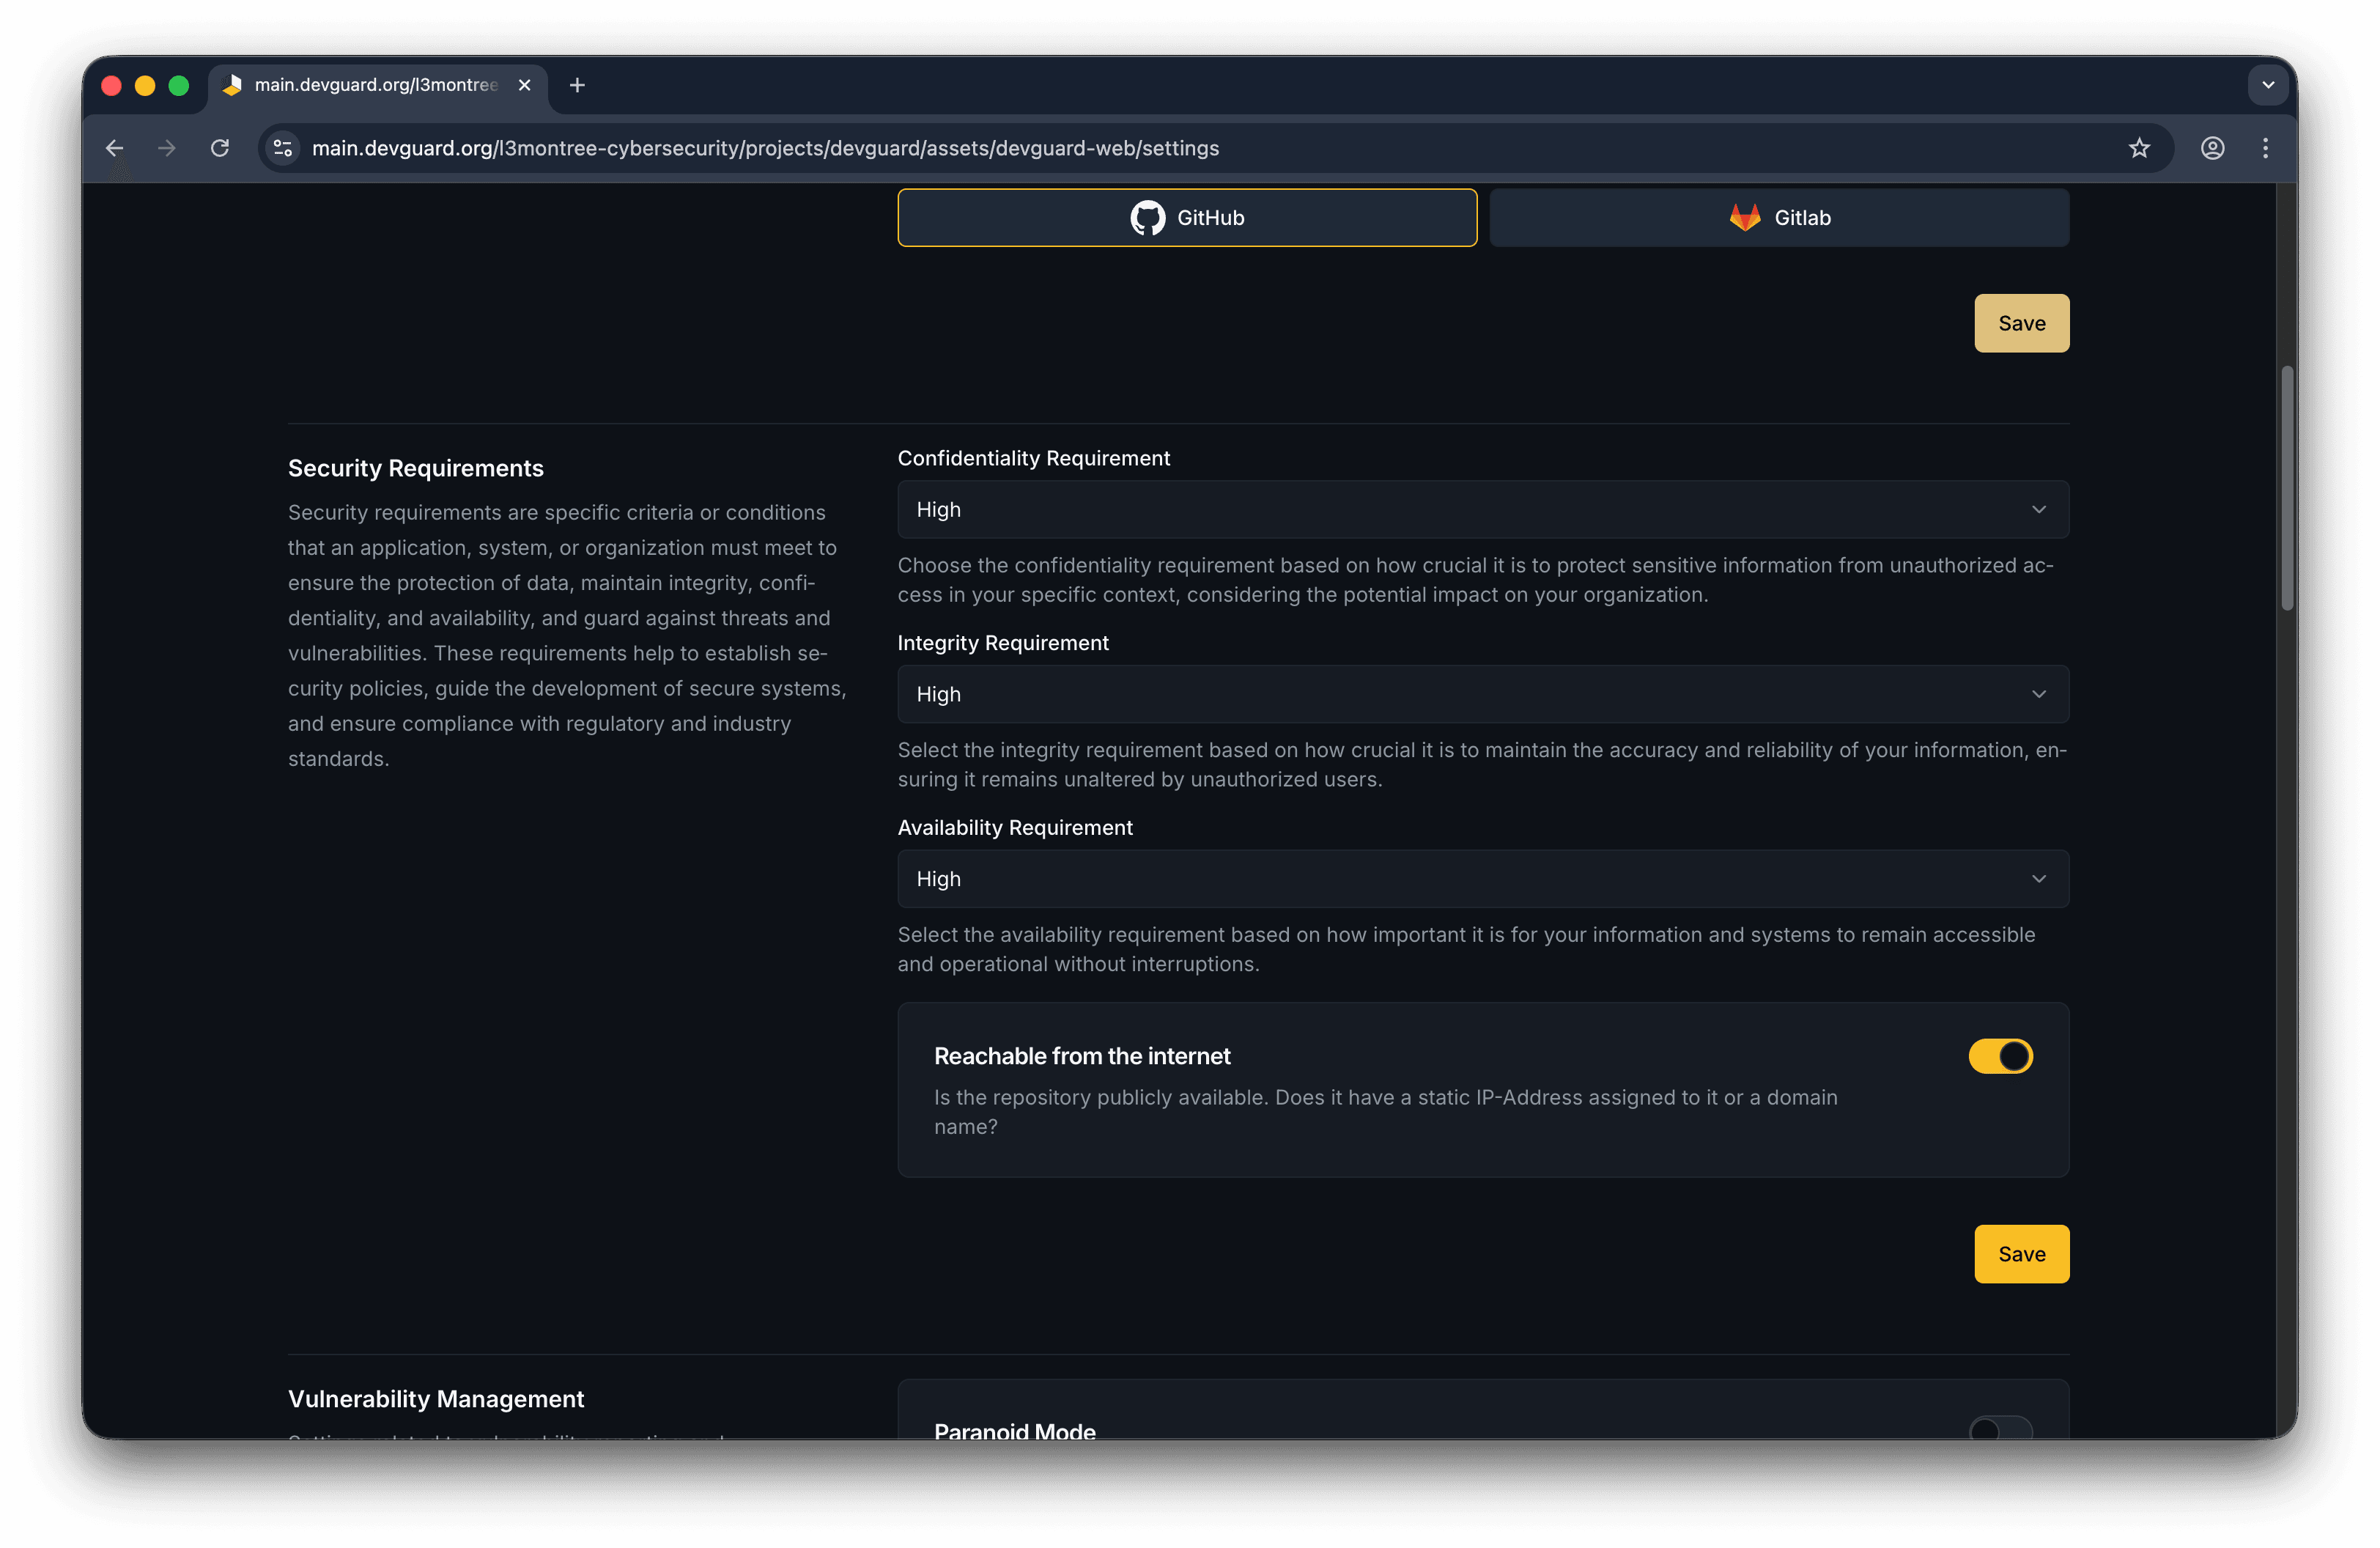Viewport: 2380px width, 1548px height.
Task: Enable Paranoid Mode
Action: (2000, 1429)
